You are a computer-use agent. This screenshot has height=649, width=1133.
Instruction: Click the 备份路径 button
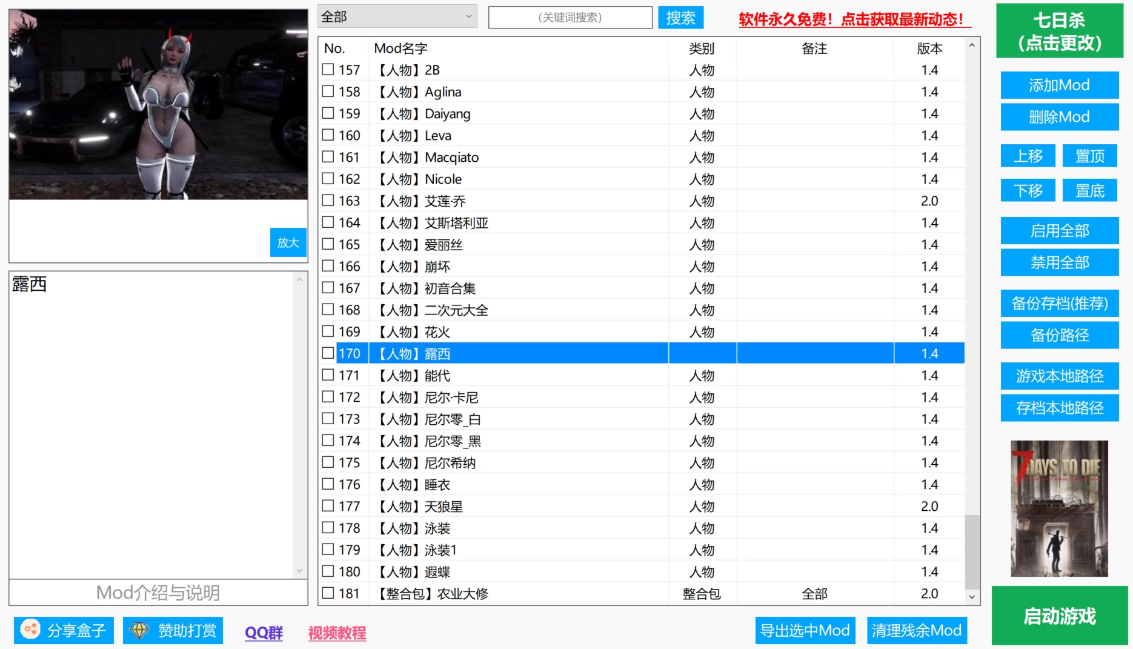(1060, 335)
